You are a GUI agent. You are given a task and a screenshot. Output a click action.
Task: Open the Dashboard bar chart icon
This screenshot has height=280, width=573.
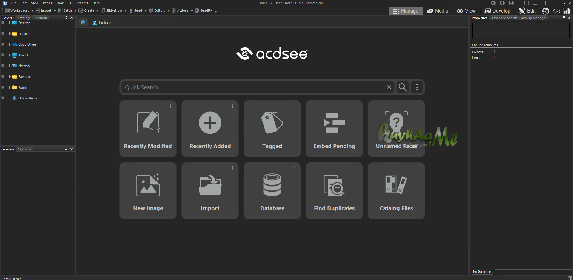(x=567, y=11)
